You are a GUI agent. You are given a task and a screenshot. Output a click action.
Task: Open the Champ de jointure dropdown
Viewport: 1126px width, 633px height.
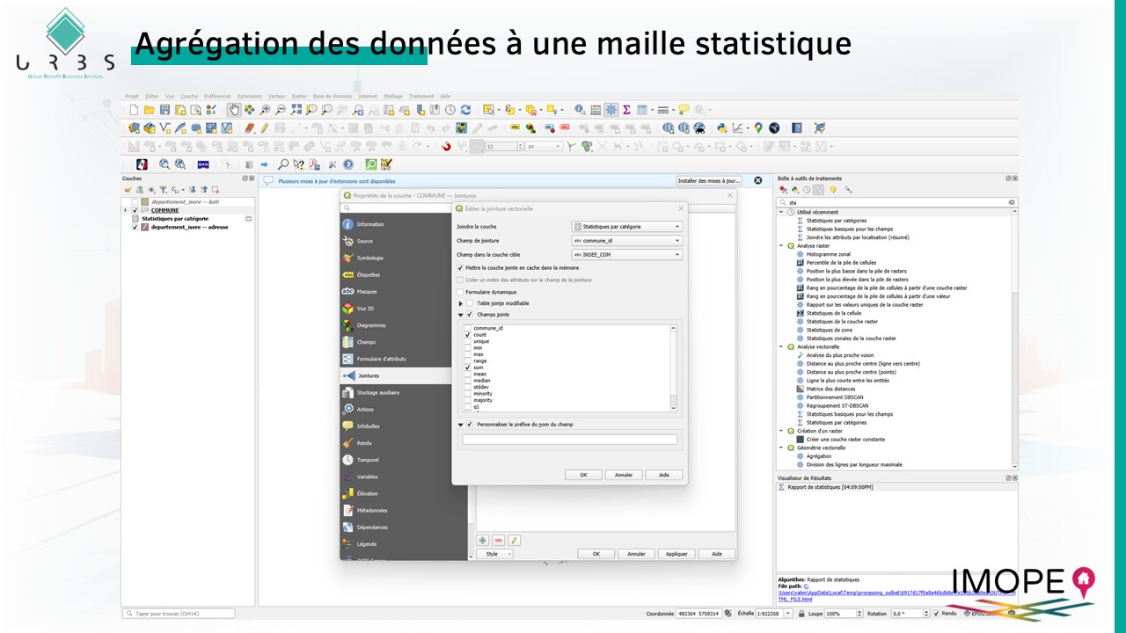(x=626, y=241)
